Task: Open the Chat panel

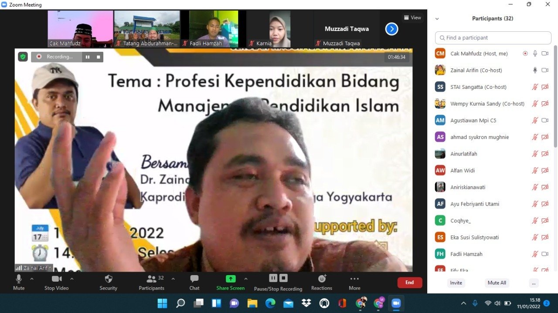Action: point(194,282)
